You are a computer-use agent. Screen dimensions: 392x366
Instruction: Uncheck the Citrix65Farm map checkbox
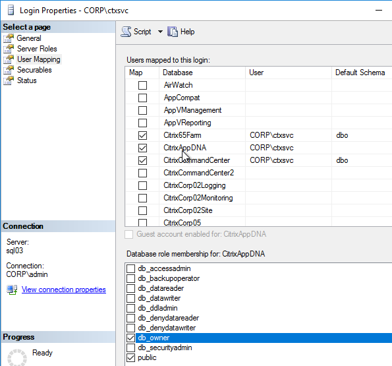click(142, 135)
